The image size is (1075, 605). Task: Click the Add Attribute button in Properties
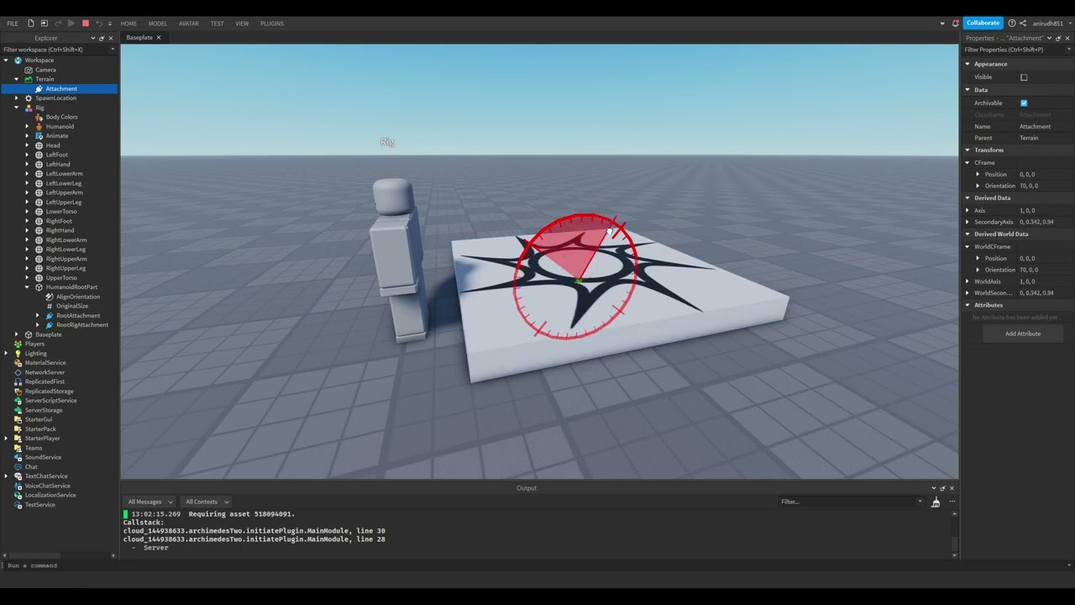pyautogui.click(x=1022, y=334)
